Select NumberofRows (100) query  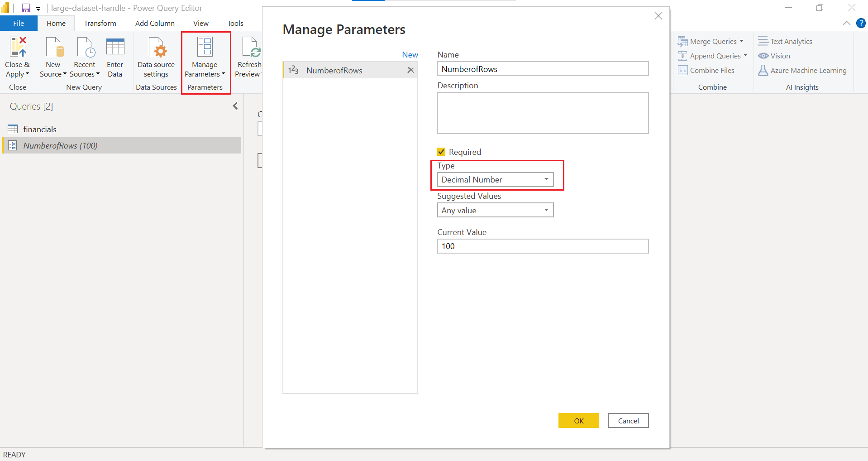pyautogui.click(x=122, y=145)
